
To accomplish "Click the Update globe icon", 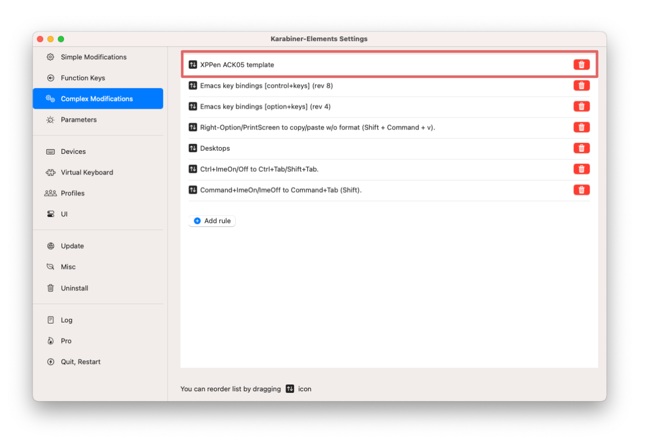I will [x=50, y=246].
